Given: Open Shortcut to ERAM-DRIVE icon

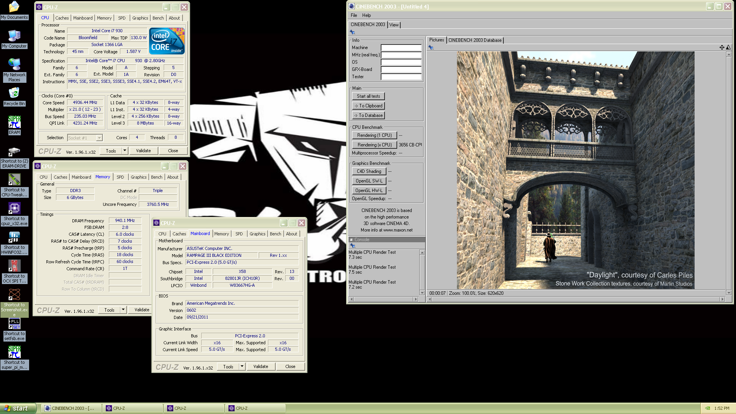Looking at the screenshot, I should click(x=14, y=158).
